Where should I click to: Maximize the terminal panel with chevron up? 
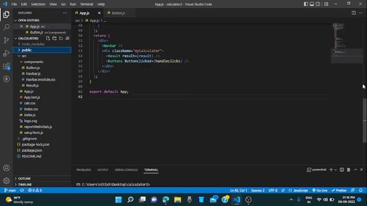coord(356,170)
